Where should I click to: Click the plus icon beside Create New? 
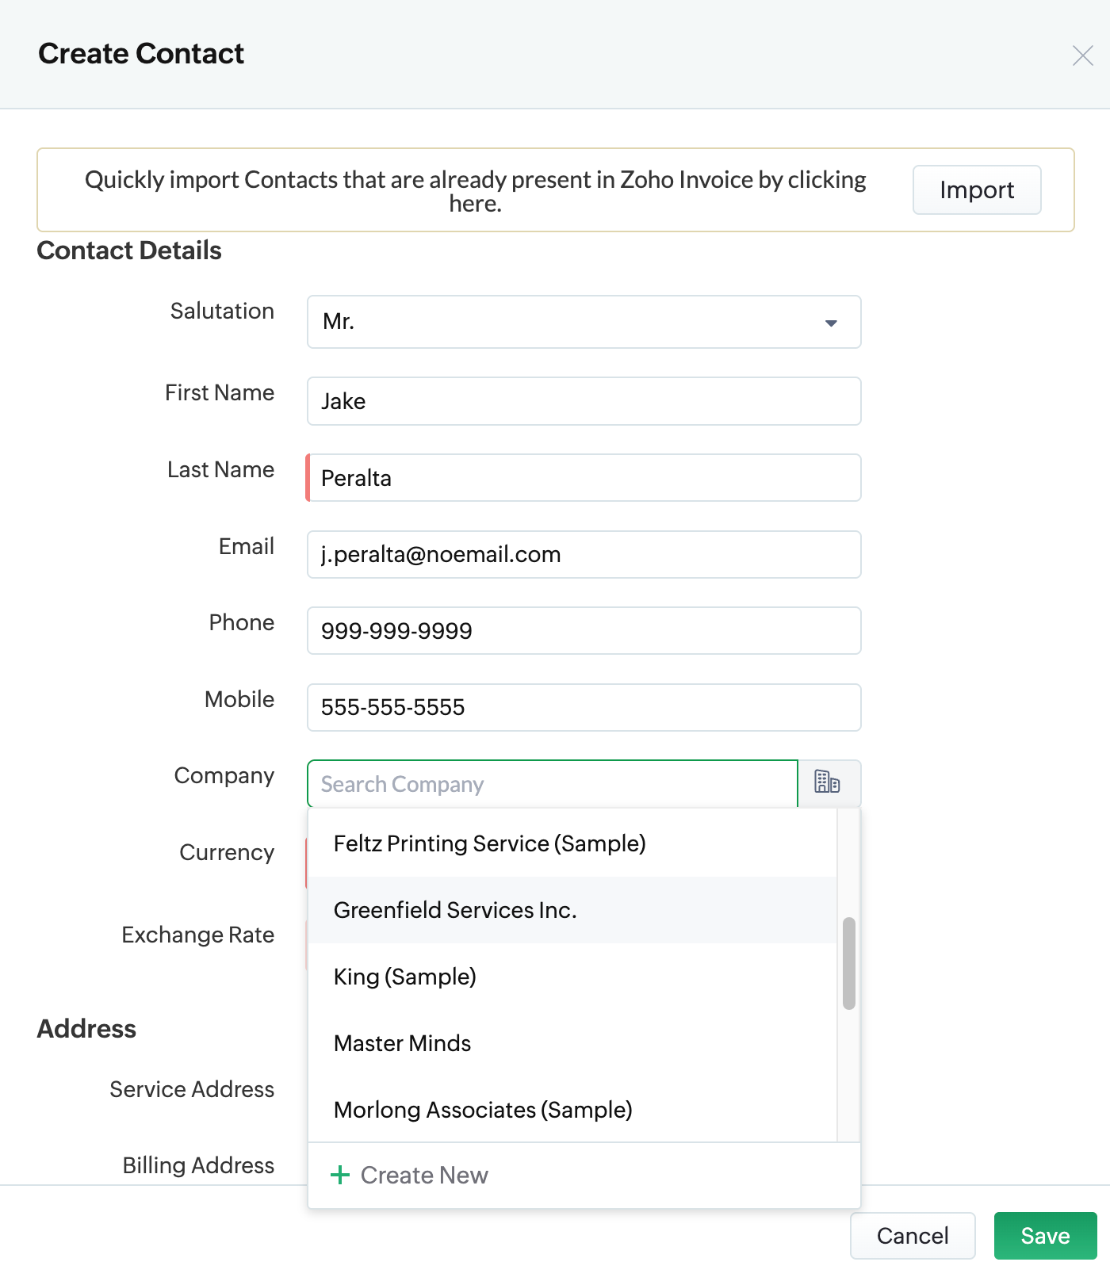point(340,1175)
